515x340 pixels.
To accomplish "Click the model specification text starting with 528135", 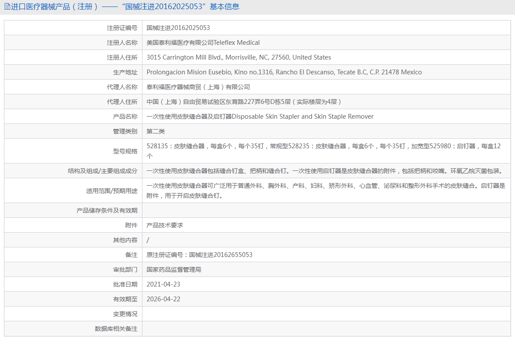I will (324, 151).
